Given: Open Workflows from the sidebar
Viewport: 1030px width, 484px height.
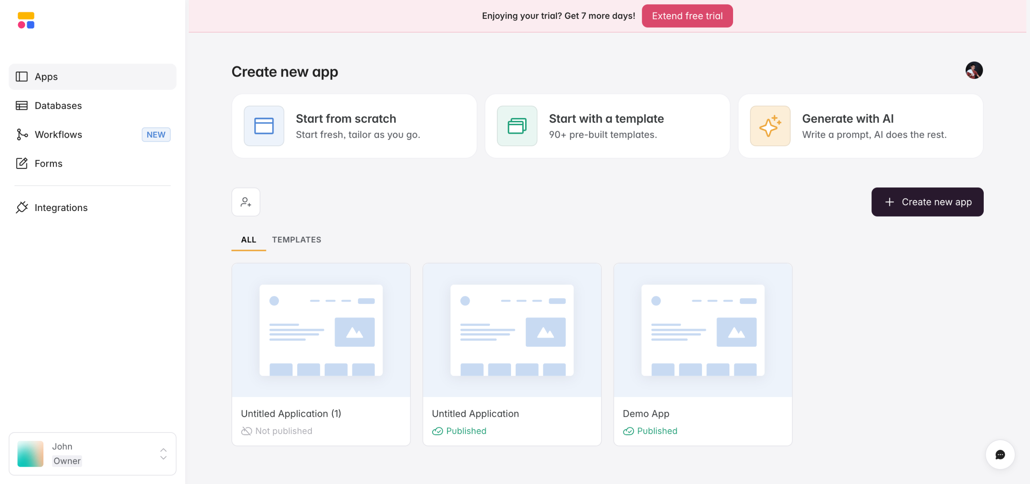Looking at the screenshot, I should [58, 134].
